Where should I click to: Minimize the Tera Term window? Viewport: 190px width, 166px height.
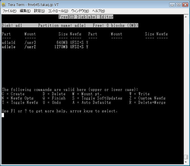click(x=172, y=5)
